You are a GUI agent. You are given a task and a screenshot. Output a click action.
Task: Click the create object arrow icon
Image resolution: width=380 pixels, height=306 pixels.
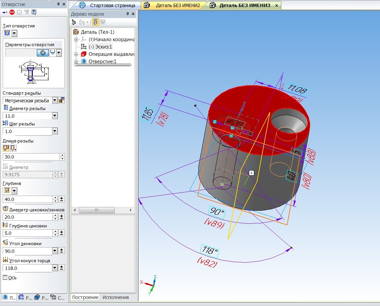coord(5,12)
